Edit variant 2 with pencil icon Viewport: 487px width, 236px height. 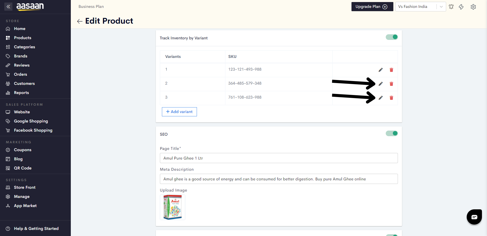[381, 84]
